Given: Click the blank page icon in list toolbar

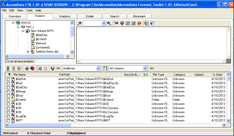Looking at the screenshot, I should click(x=45, y=68).
